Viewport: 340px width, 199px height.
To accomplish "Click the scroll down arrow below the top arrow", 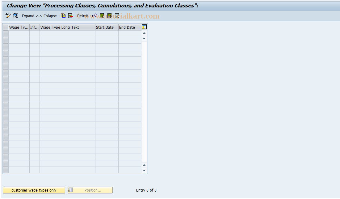I will tap(144, 39).
